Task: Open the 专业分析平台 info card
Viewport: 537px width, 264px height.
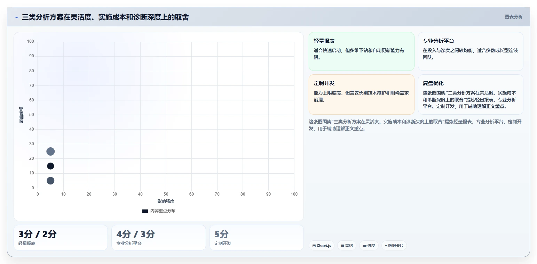Action: click(x=471, y=51)
